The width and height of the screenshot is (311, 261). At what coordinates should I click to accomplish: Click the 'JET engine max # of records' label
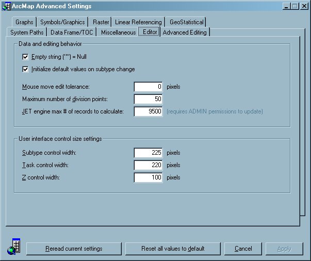click(73, 111)
